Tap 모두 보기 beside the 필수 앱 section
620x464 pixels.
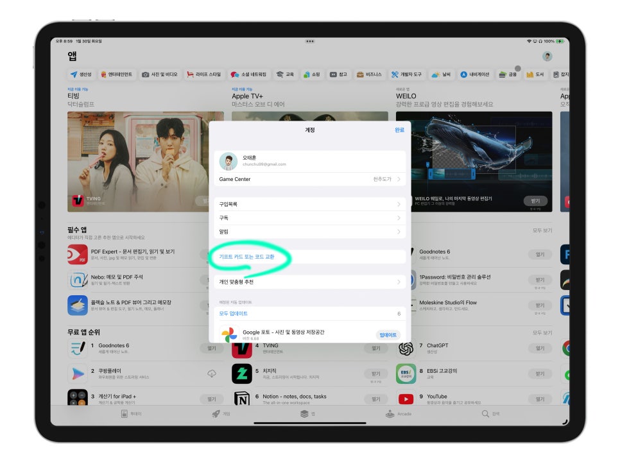tap(542, 230)
